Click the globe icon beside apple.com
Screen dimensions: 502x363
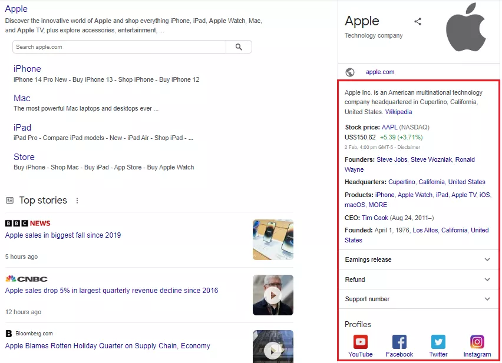pyautogui.click(x=350, y=72)
